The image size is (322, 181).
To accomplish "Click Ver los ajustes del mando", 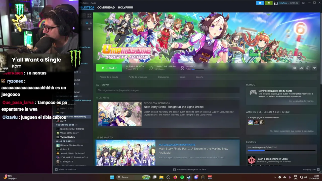I will tap(301, 101).
